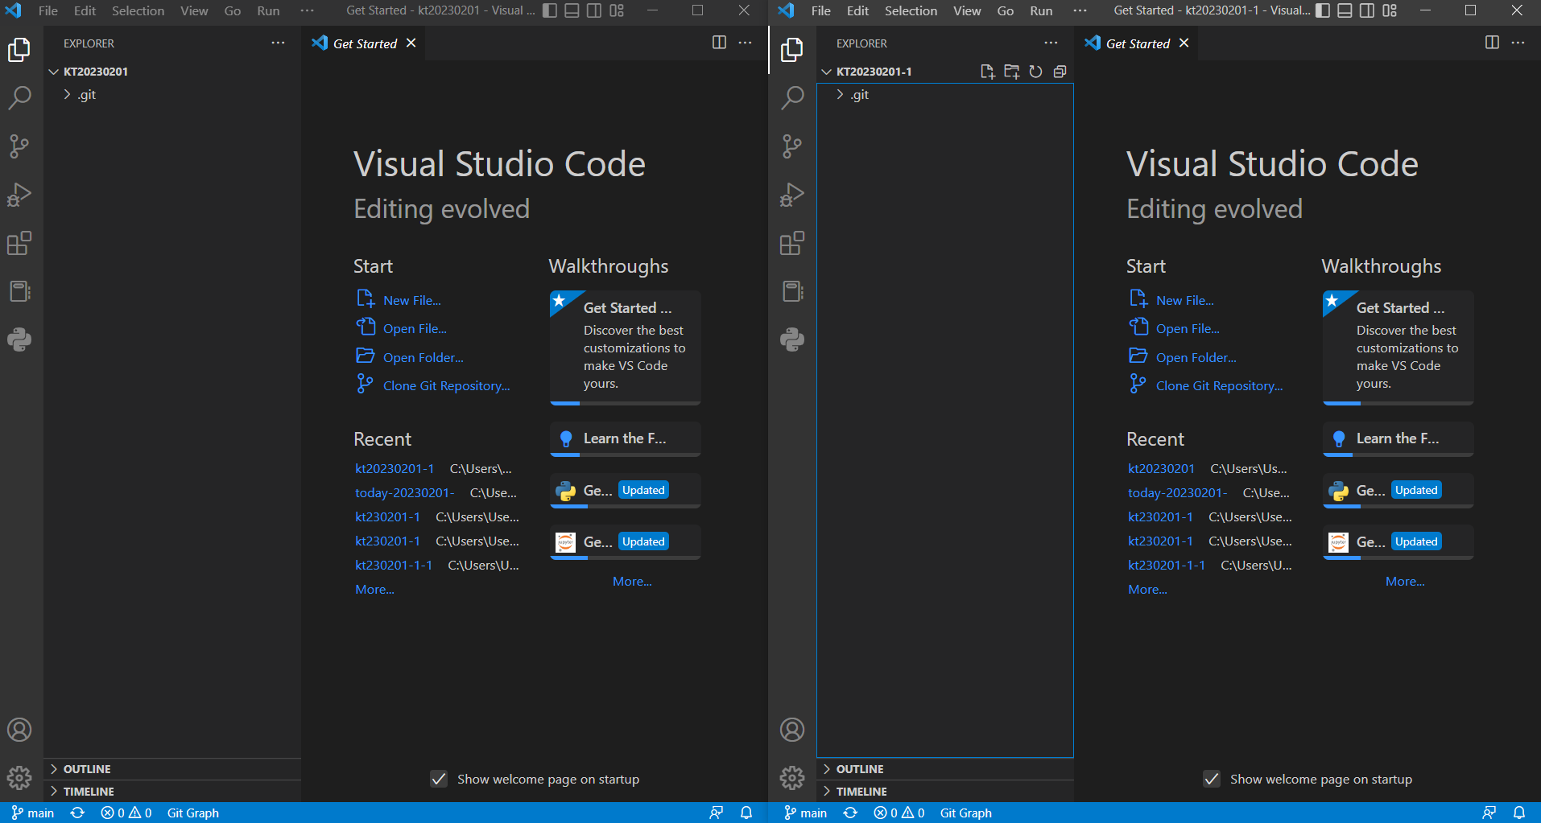Uncheck Show welcome page on startup, left window
This screenshot has width=1541, height=823.
[x=439, y=779]
